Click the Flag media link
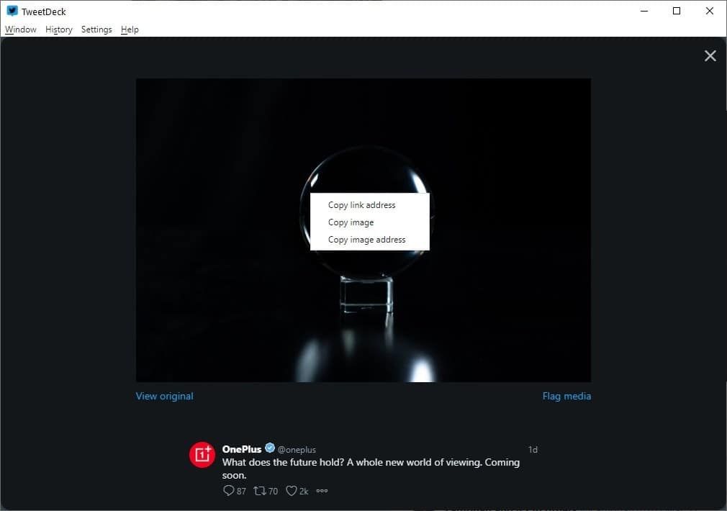727x511 pixels. click(566, 396)
